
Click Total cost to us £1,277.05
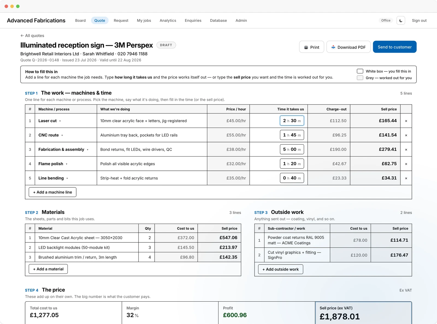[44, 315]
